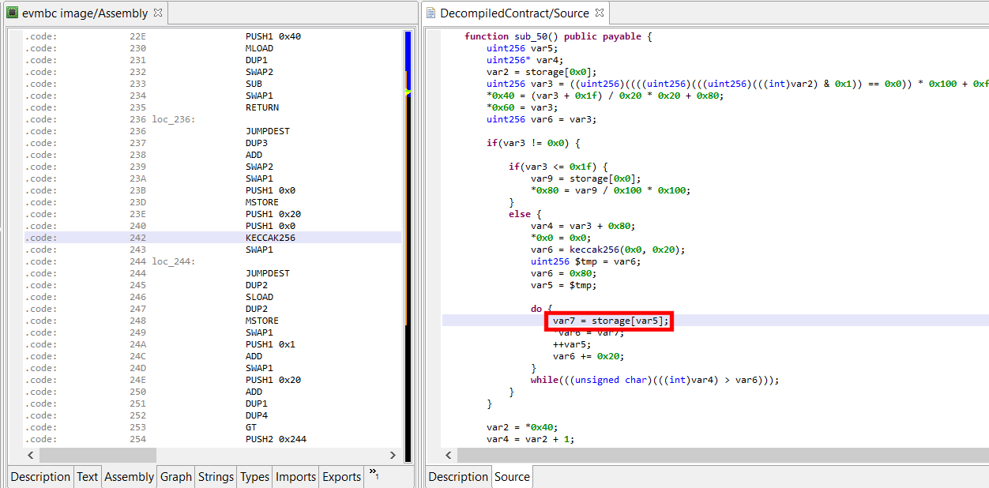989x488 pixels.
Task: Select the '++var5;' increment line
Action: coord(573,344)
